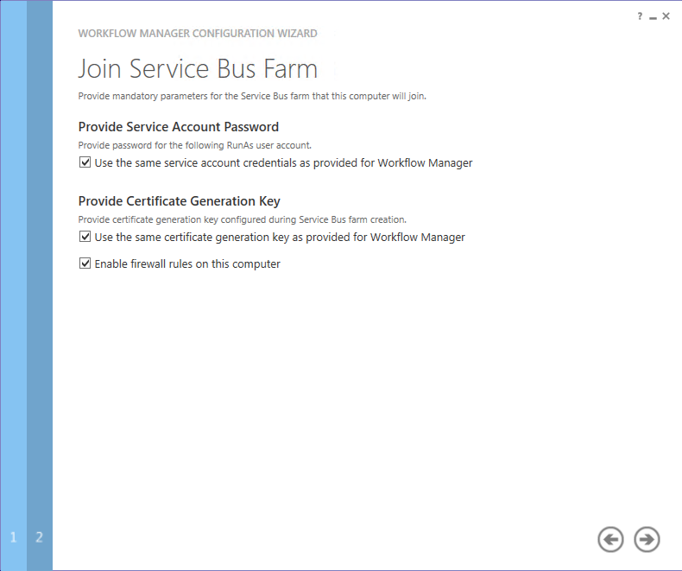Select wizard step 2 in sidebar
The height and width of the screenshot is (571, 682).
tap(39, 537)
